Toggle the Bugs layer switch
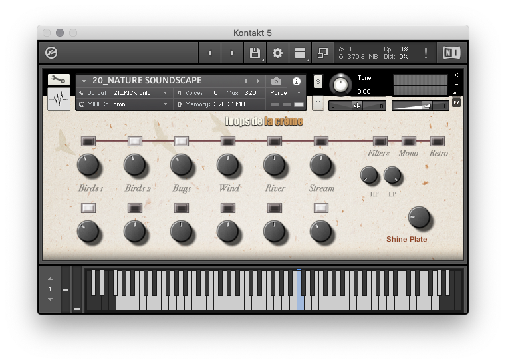Image resolution: width=506 pixels, height=364 pixels. click(x=182, y=141)
